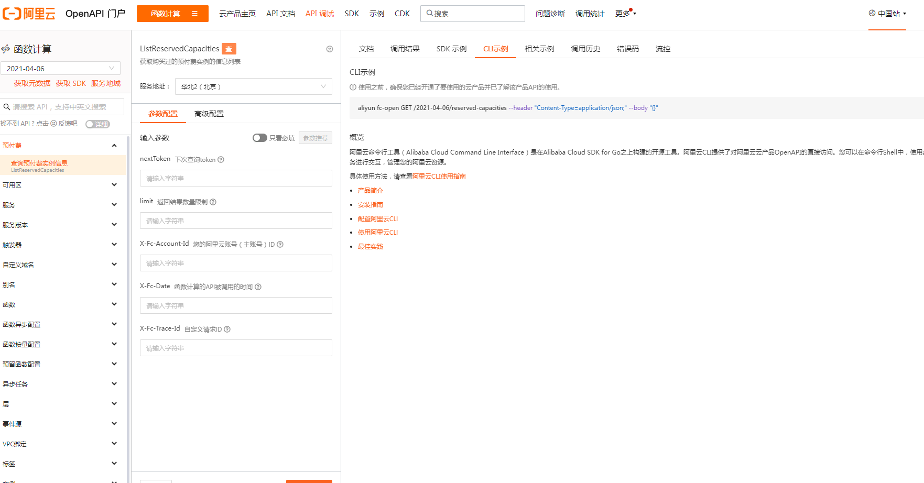
Task: Open the 安装指南 link
Action: 371,205
